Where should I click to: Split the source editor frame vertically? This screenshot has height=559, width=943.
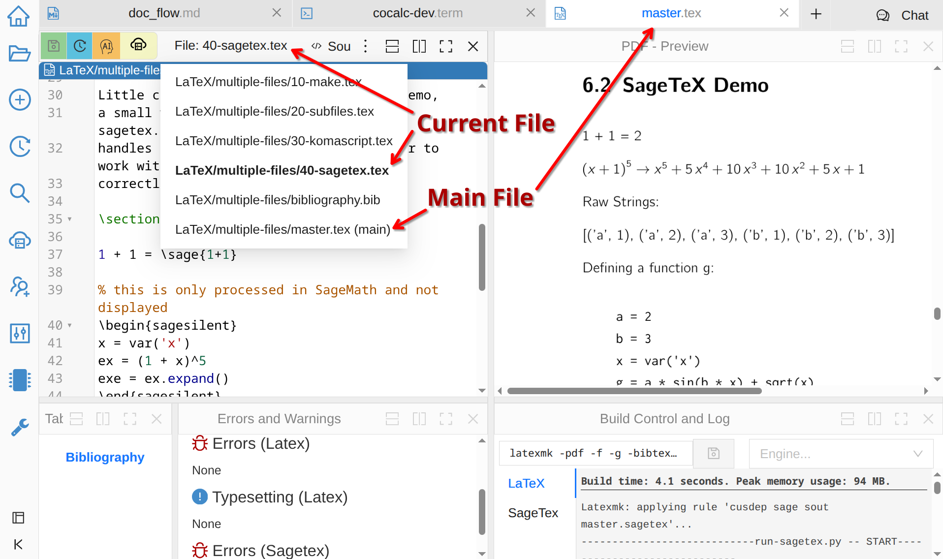click(419, 46)
